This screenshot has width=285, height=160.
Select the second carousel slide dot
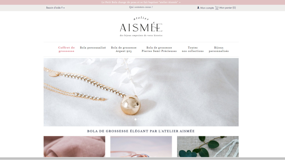(x=138, y=119)
